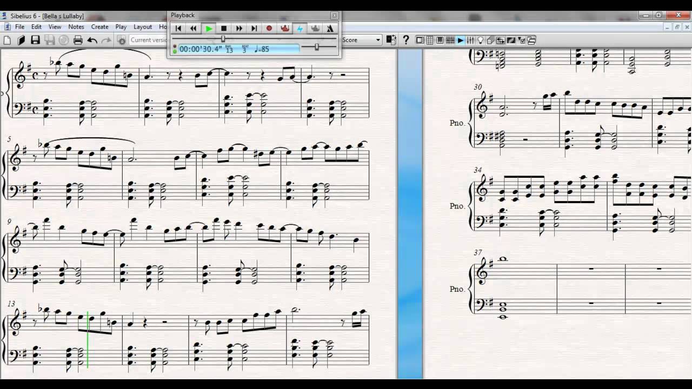Toggle the metronome Click icon
The height and width of the screenshot is (389, 692).
[330, 29]
